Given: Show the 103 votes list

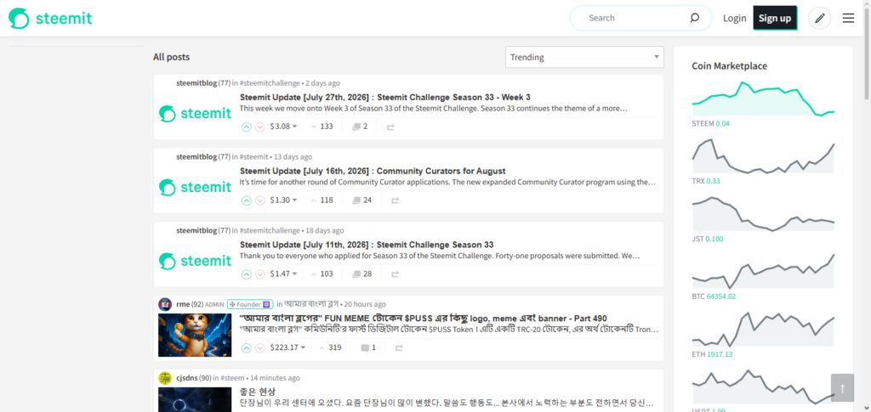Looking at the screenshot, I should coord(322,274).
